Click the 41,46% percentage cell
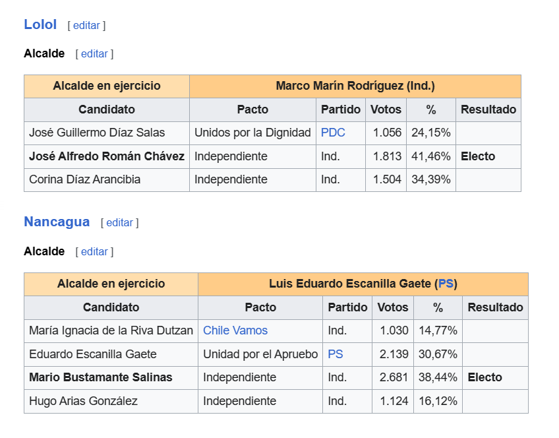The image size is (559, 438). click(431, 156)
